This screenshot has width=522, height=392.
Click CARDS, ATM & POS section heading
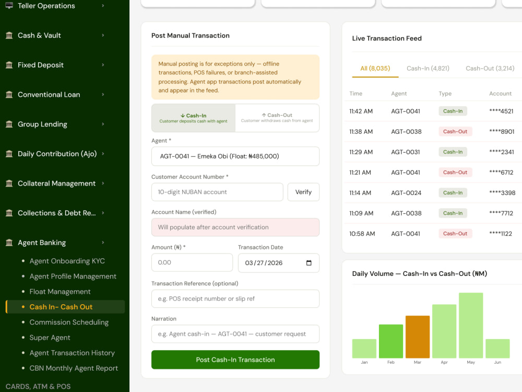coord(38,387)
